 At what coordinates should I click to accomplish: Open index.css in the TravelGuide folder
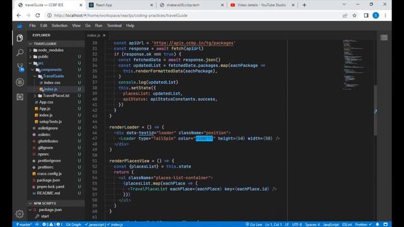click(x=52, y=83)
